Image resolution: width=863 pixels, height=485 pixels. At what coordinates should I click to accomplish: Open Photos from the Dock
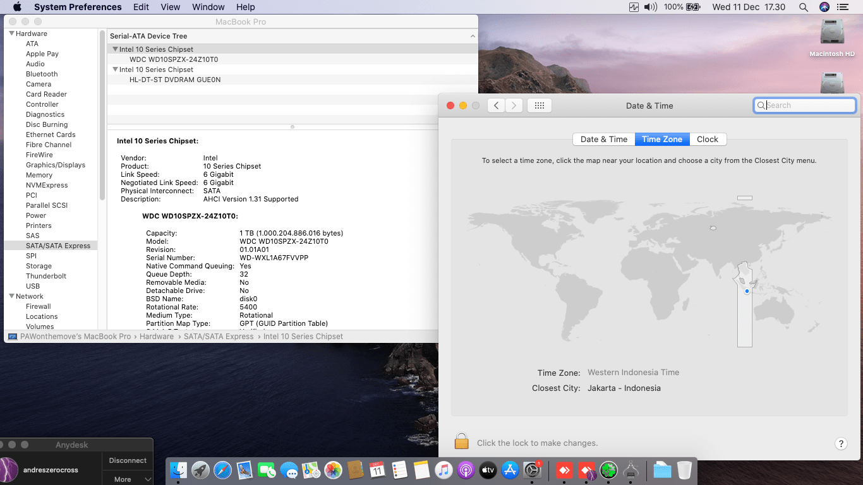pyautogui.click(x=334, y=470)
